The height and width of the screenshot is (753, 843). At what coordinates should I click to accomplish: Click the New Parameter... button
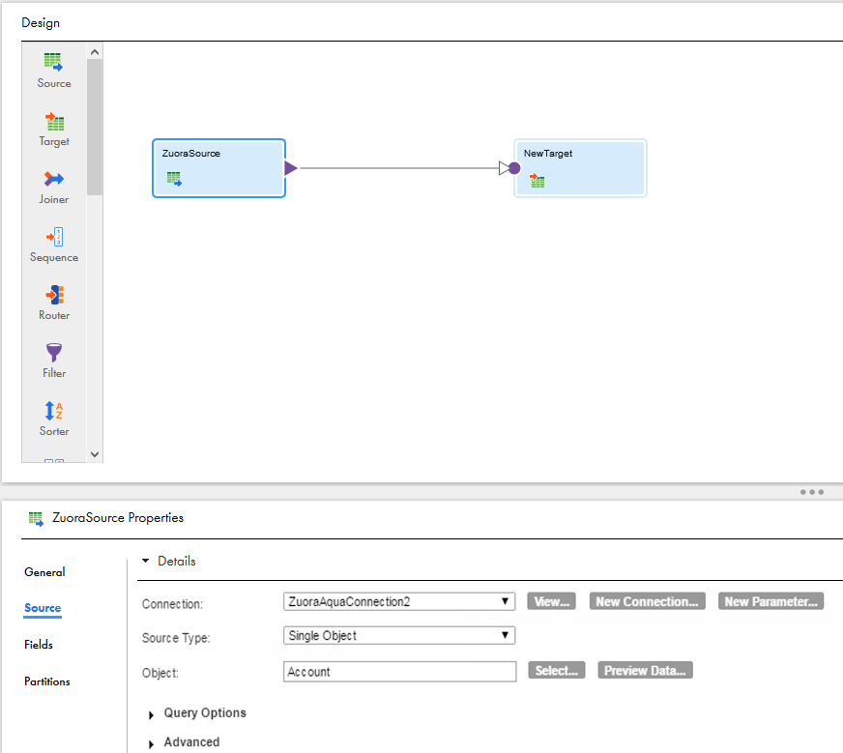(770, 601)
